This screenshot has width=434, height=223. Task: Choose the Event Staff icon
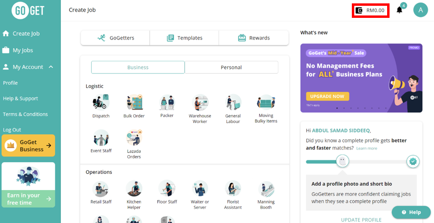(101, 138)
